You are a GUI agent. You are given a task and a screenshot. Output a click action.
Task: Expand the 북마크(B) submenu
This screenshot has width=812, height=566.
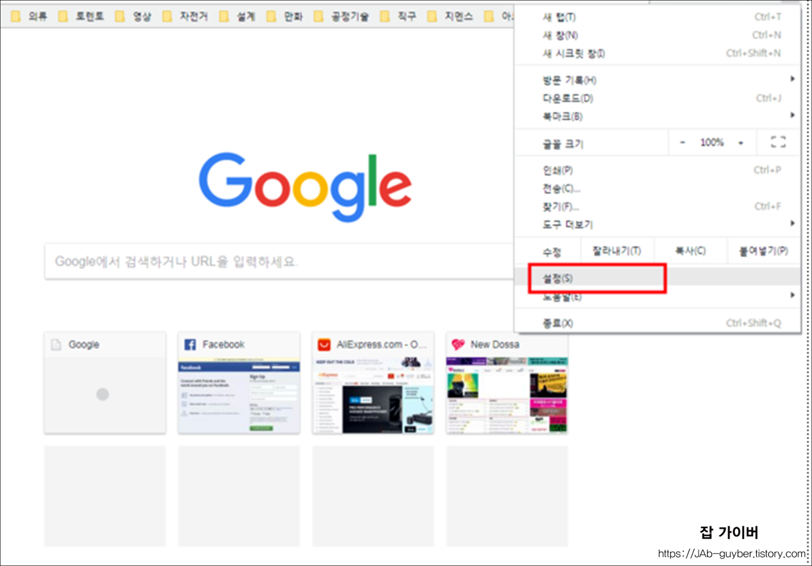point(657,116)
